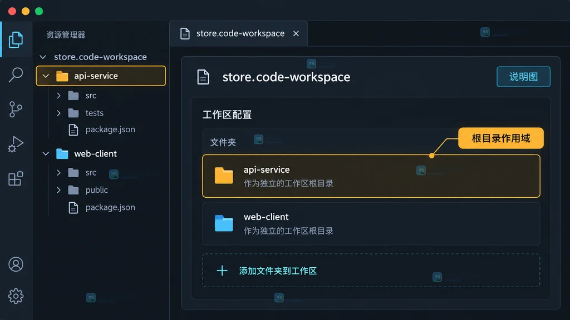The image size is (570, 320).
Task: Open the Accounts profile icon
Action: pyautogui.click(x=16, y=264)
